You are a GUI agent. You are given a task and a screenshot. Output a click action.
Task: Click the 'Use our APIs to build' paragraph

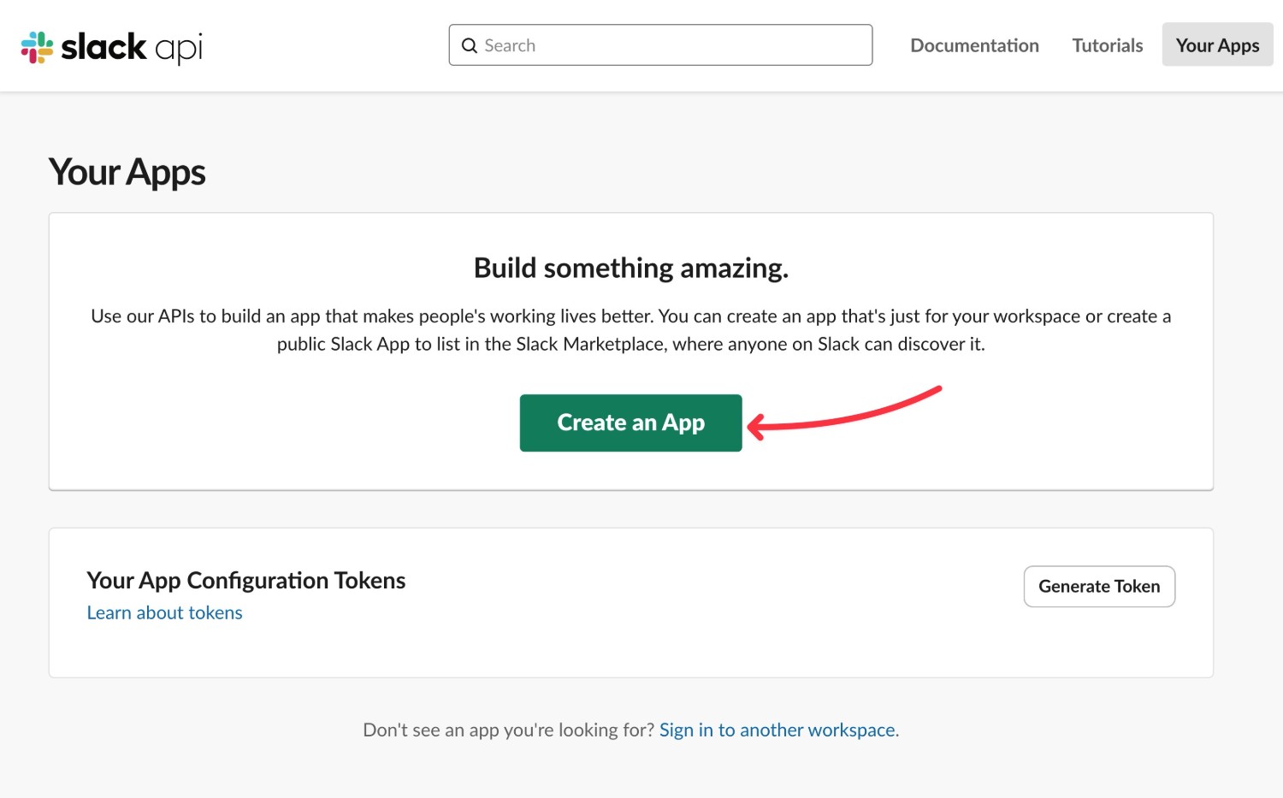tap(631, 330)
